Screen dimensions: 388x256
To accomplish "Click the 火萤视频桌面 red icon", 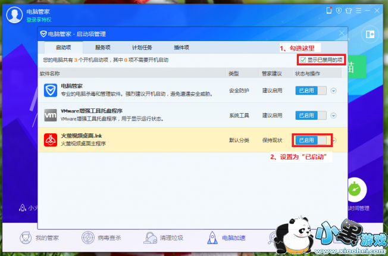I will click(51, 140).
